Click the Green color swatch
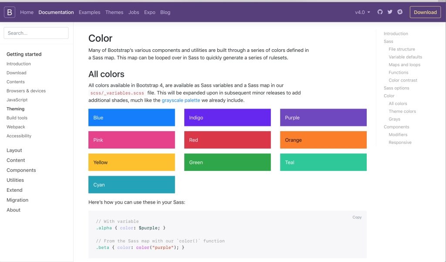Viewport: 446px width, 262px height. tap(227, 162)
